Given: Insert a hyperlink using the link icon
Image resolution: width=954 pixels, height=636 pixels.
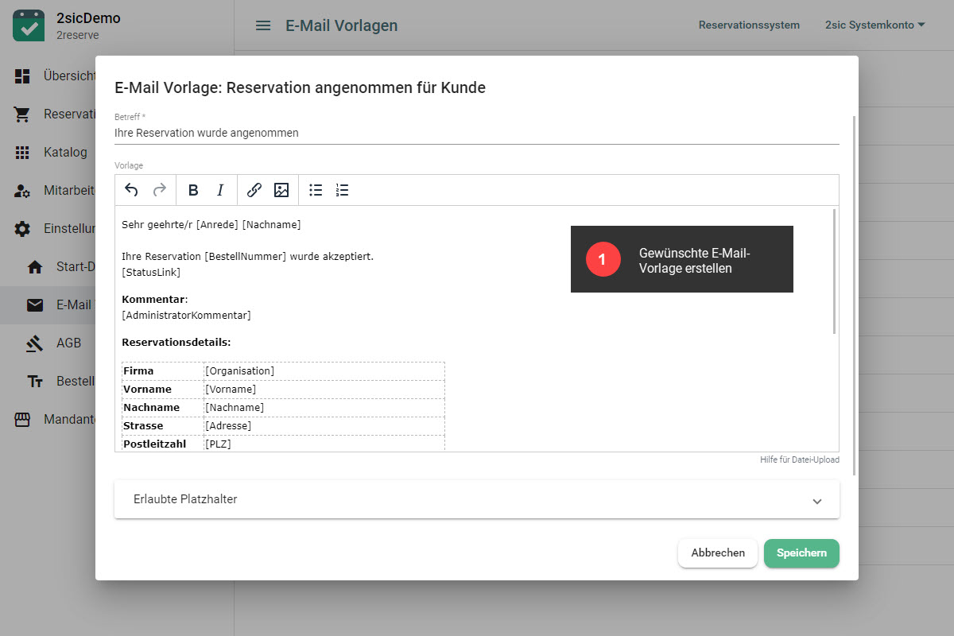Looking at the screenshot, I should pos(254,190).
